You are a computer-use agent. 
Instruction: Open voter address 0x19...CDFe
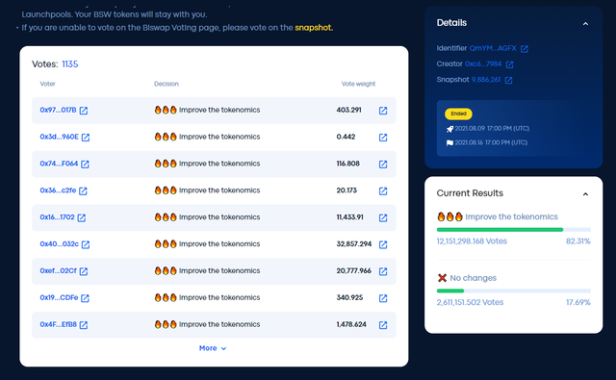59,297
